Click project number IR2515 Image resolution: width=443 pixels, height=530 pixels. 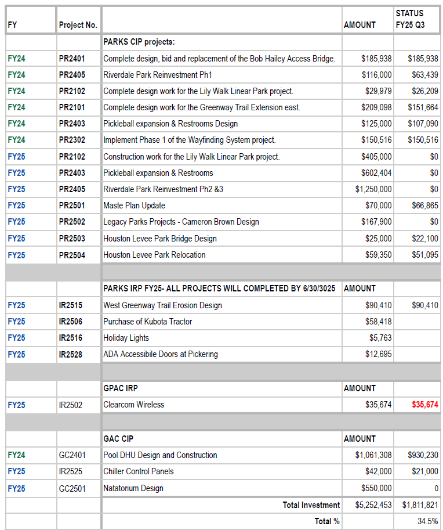pyautogui.click(x=71, y=305)
